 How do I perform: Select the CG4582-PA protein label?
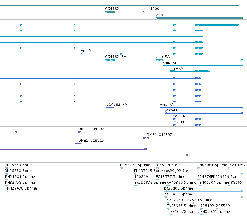click(x=117, y=105)
